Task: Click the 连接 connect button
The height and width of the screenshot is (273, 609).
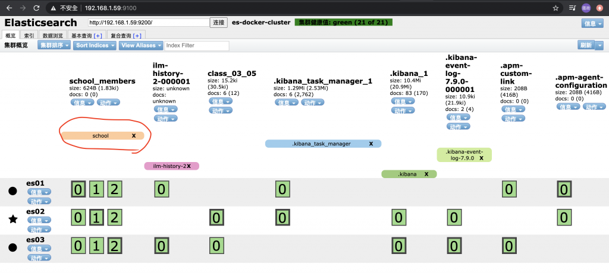Action: [x=219, y=23]
